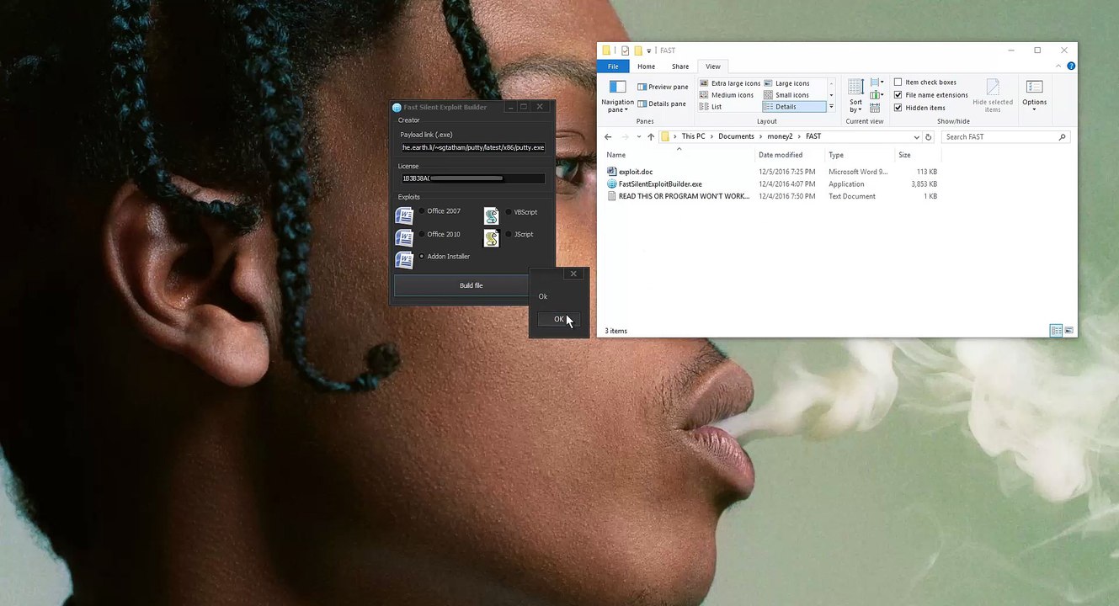Toggle the Details pane
The width and height of the screenshot is (1119, 606).
[662, 104]
